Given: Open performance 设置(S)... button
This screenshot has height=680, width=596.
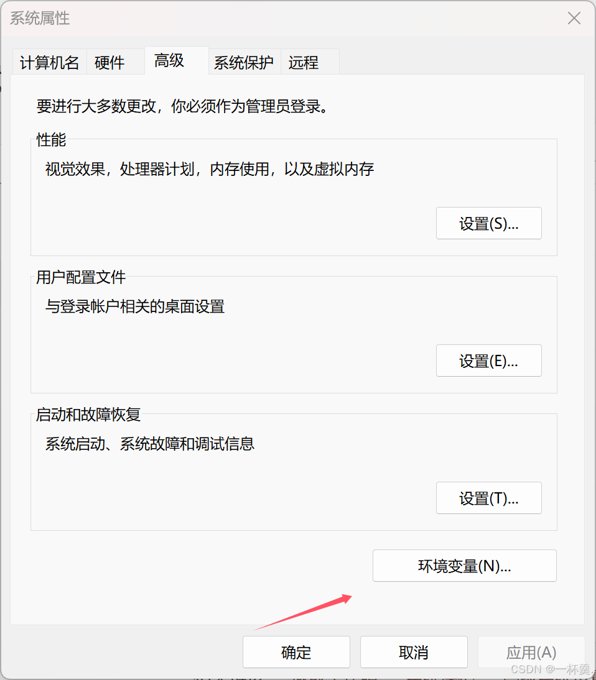Looking at the screenshot, I should tap(489, 223).
